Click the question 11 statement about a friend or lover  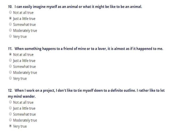[89, 49]
